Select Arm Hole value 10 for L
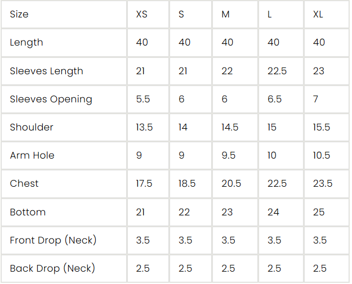Screen dimensions: 352x284 (x=272, y=155)
